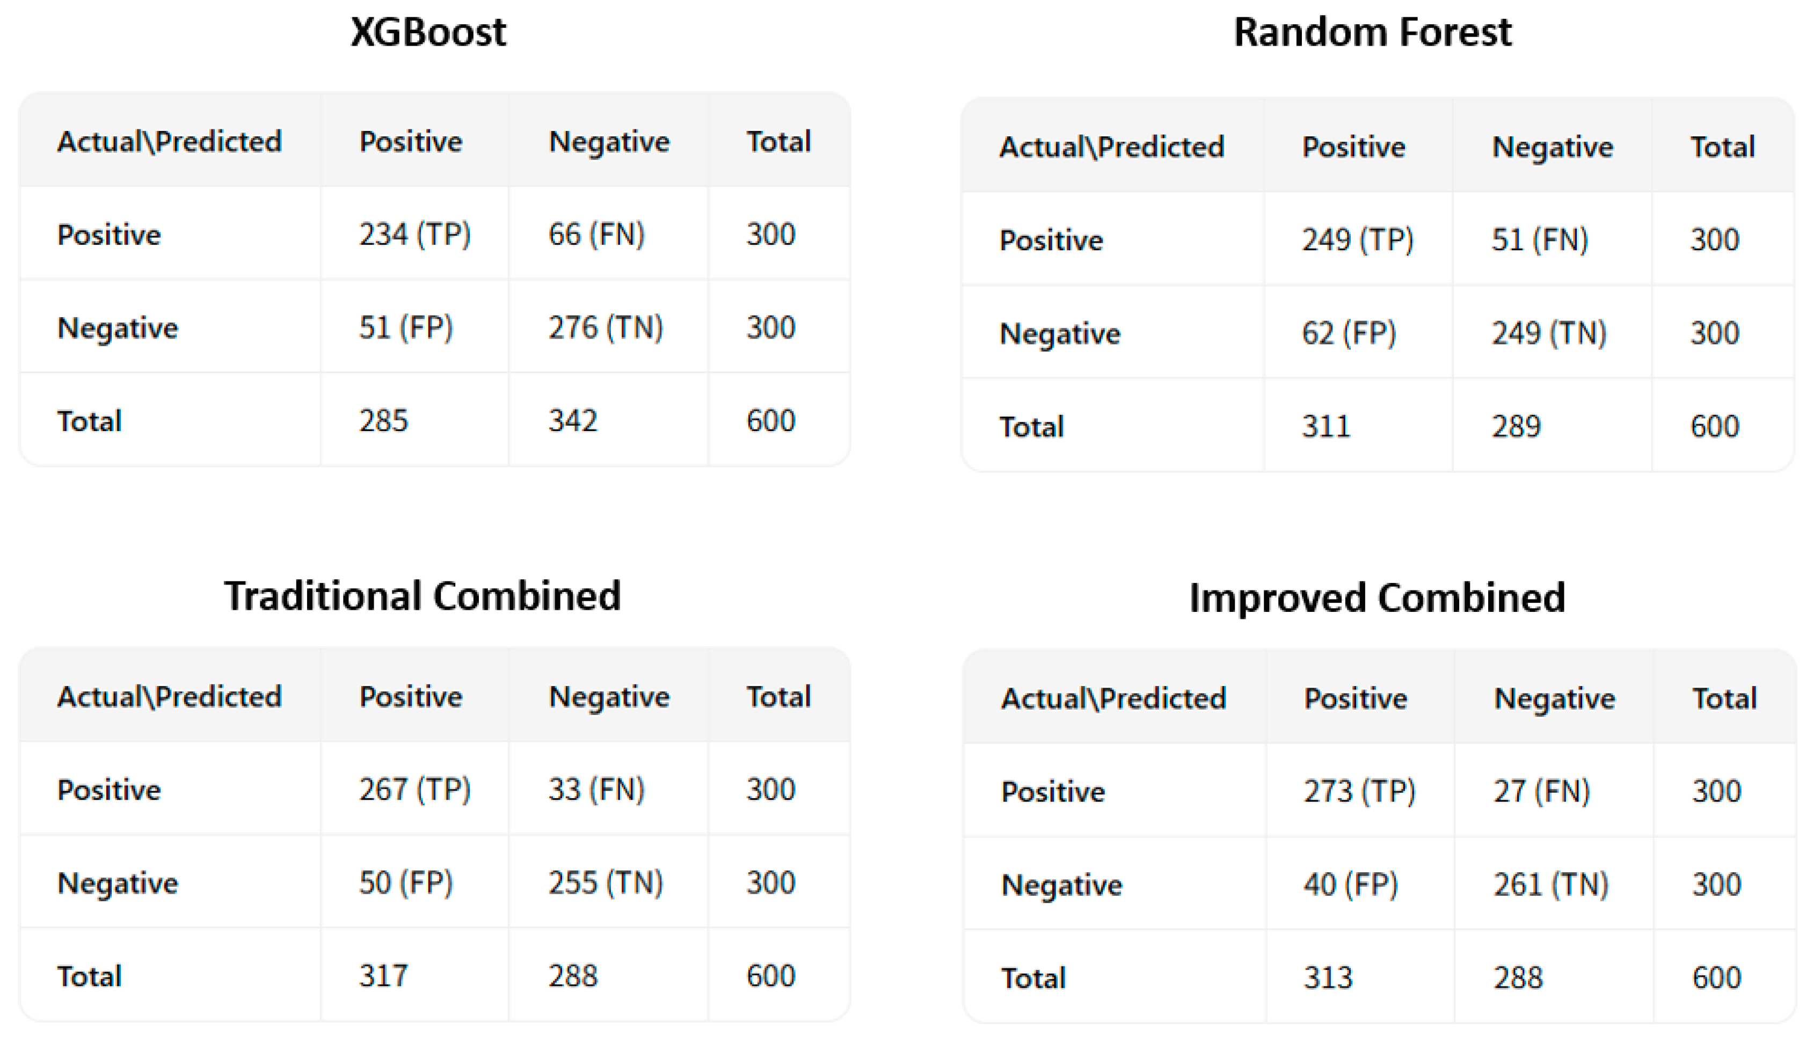Select the Traditional Combined heading
The height and width of the screenshot is (1044, 1813).
(423, 596)
